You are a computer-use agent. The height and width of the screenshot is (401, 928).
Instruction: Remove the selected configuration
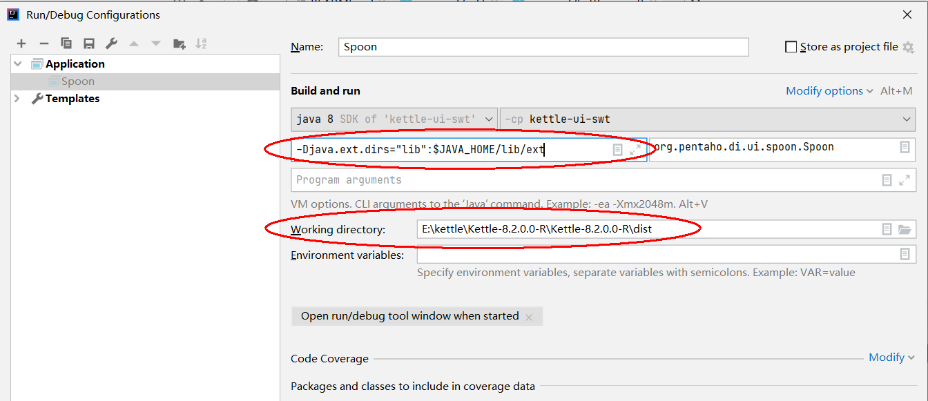pyautogui.click(x=43, y=43)
